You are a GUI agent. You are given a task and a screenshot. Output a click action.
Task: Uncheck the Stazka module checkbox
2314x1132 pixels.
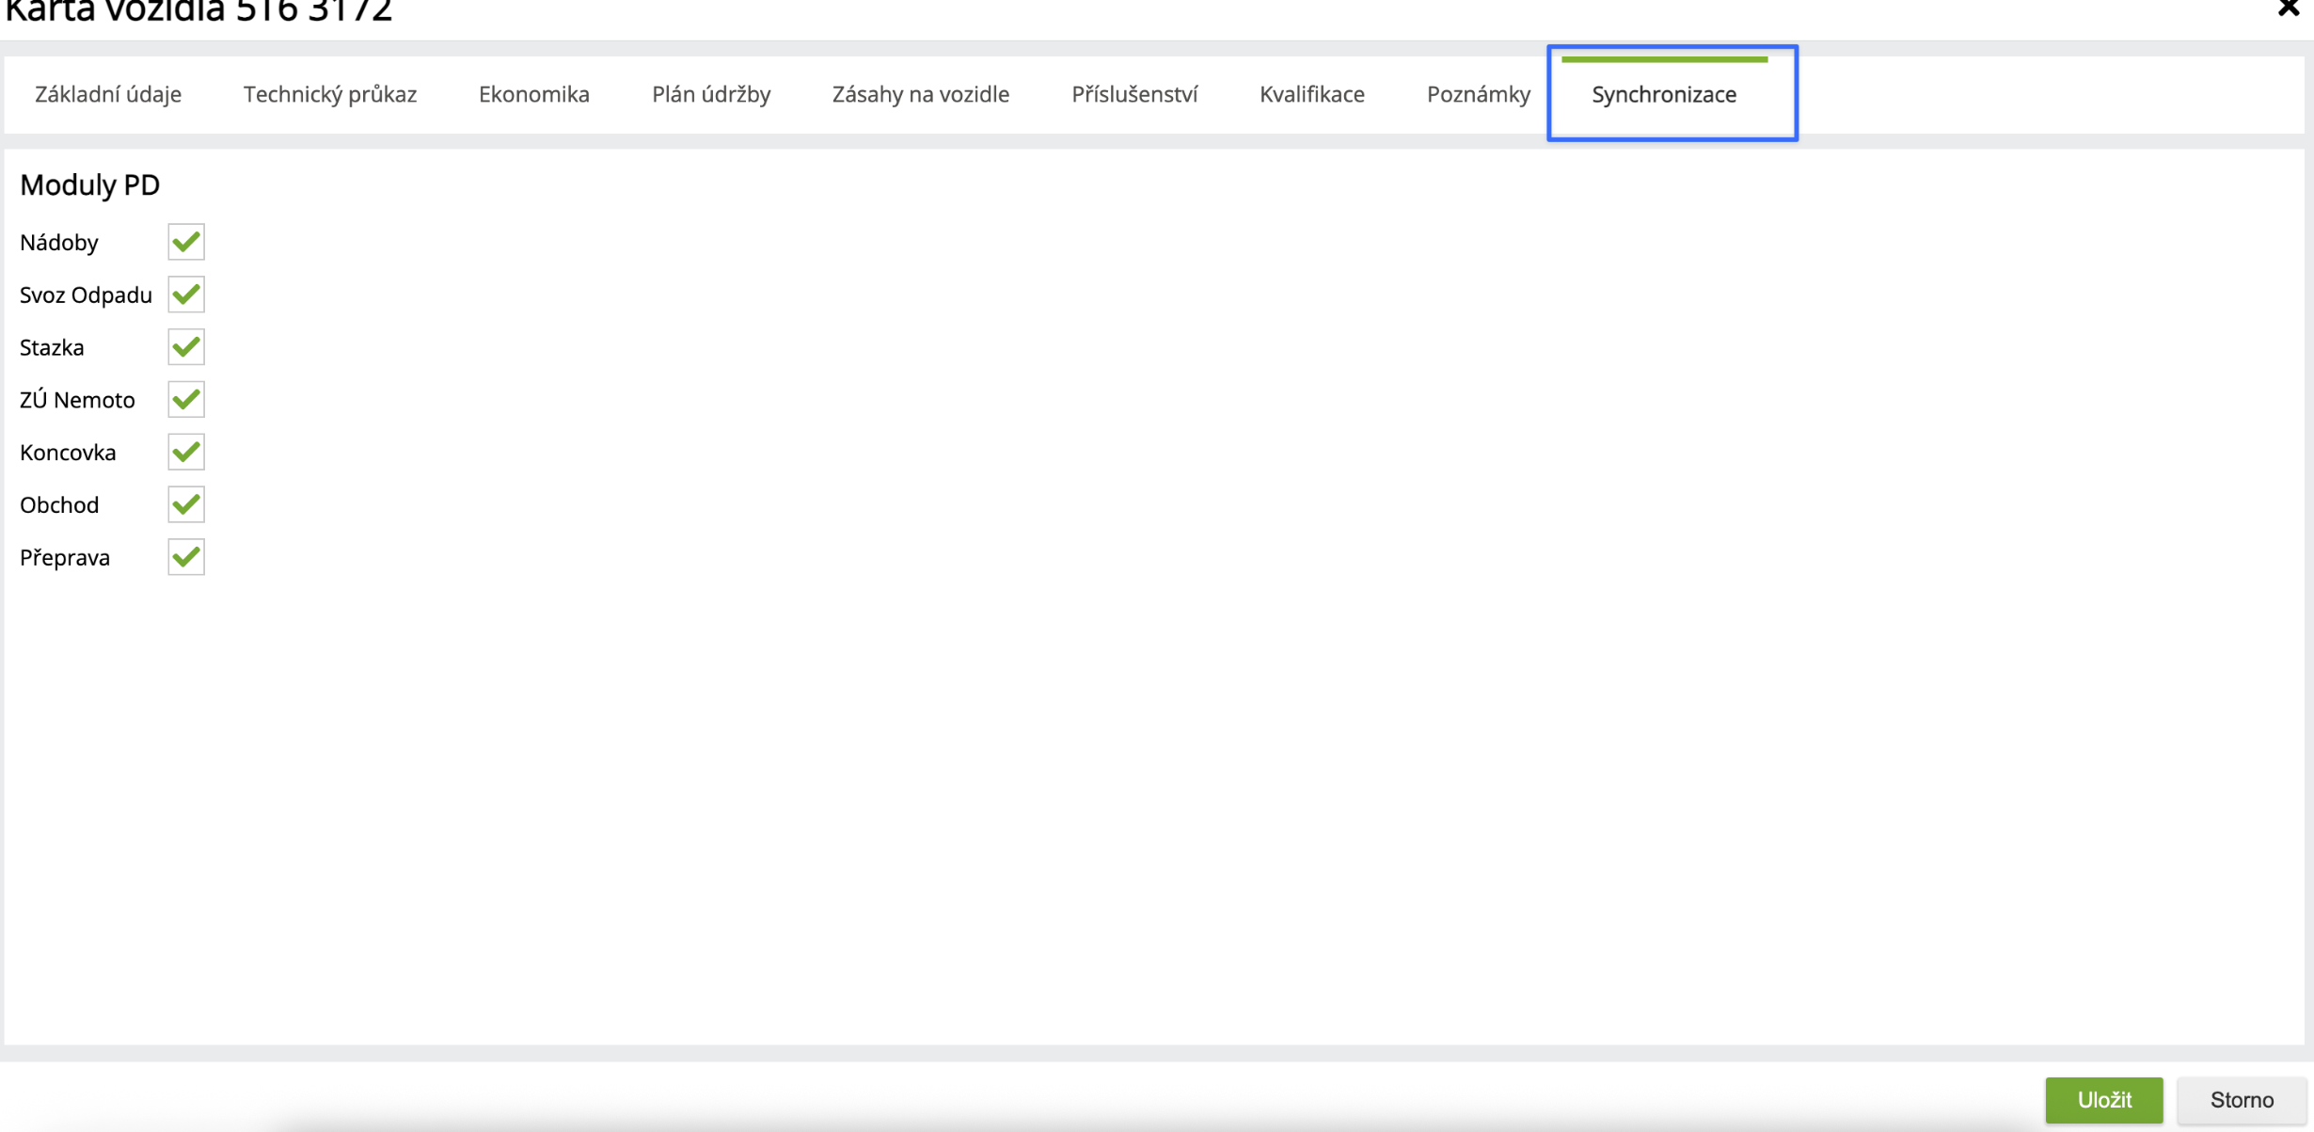tap(186, 347)
